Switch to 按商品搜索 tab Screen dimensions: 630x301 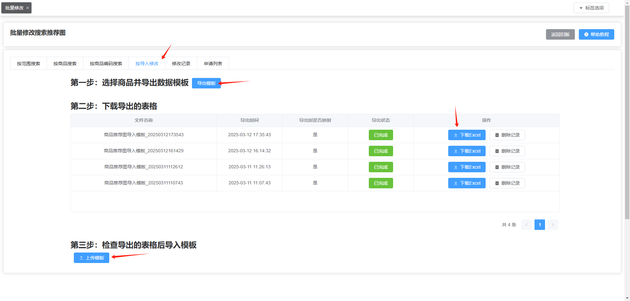pos(65,64)
